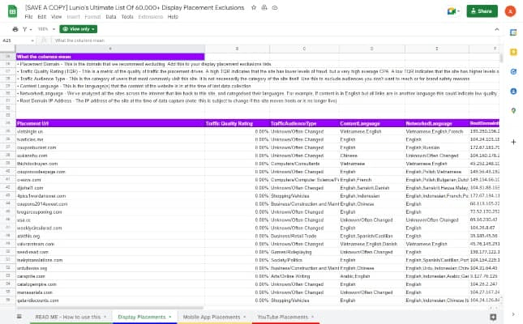Select the "Traffic Quality Rating" header cell

coord(237,124)
